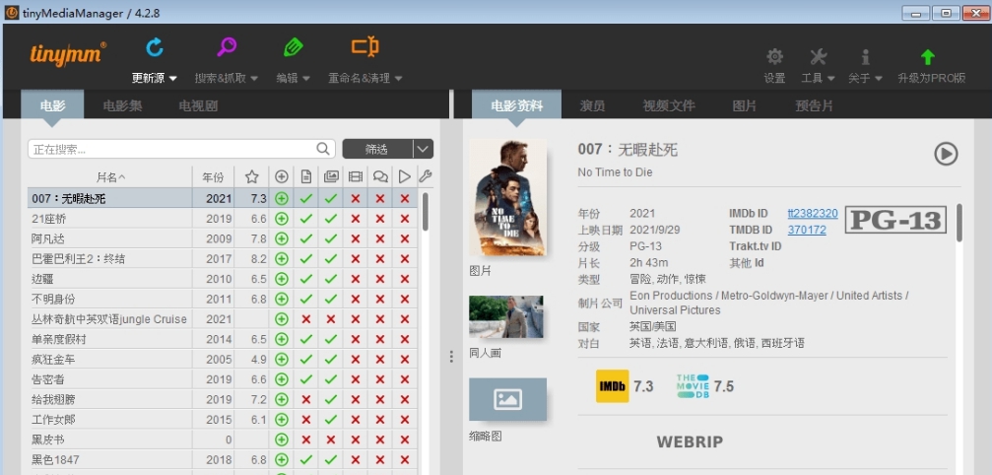The image size is (992, 475).
Task: Click the watched play column header icon
Action: [404, 177]
